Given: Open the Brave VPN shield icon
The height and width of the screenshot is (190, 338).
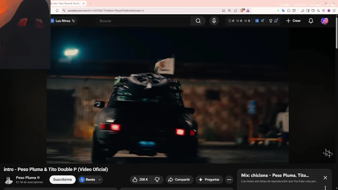Looking at the screenshot, I should 323,11.
